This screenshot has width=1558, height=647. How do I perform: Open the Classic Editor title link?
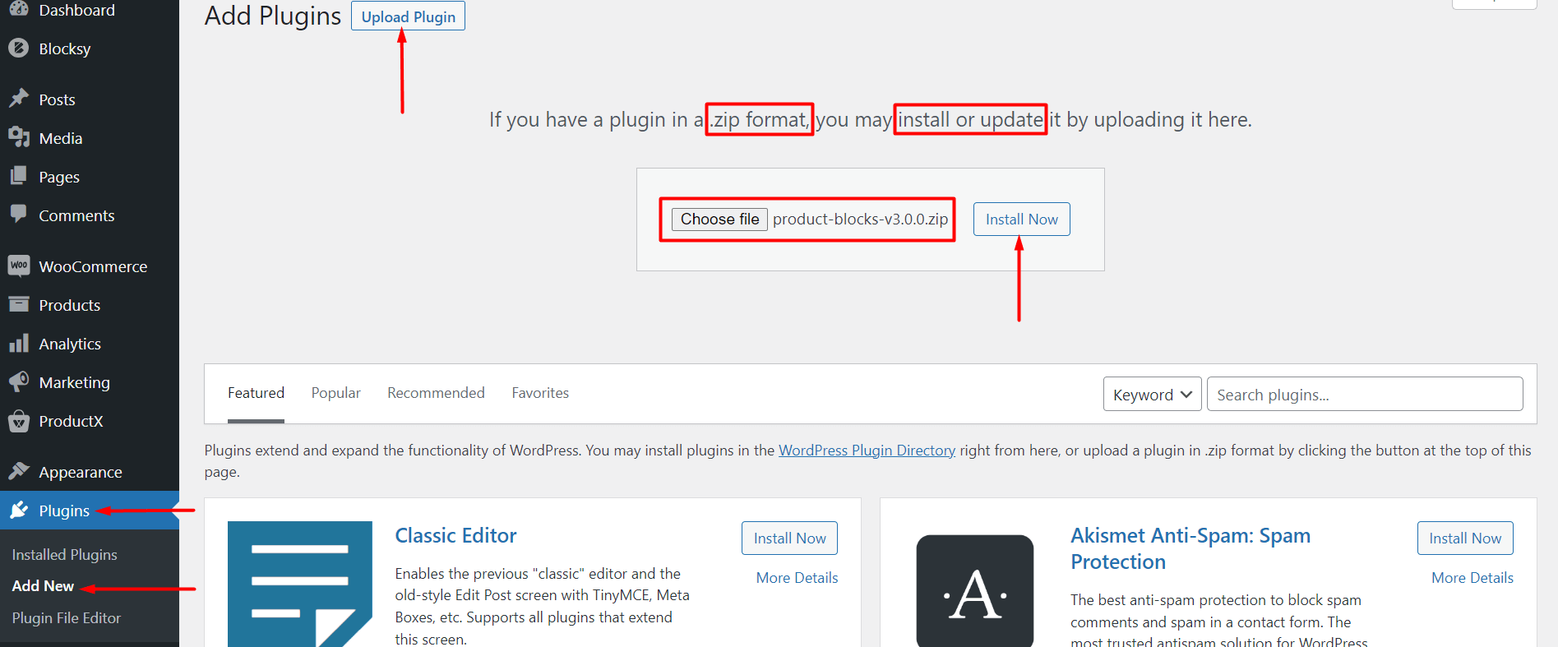[x=455, y=535]
